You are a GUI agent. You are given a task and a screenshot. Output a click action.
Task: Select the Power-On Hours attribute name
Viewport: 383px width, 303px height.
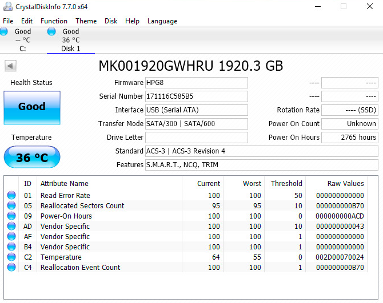pos(66,216)
